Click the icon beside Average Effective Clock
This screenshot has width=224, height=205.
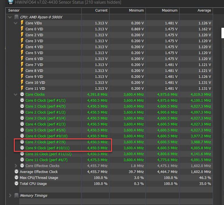point(16,172)
